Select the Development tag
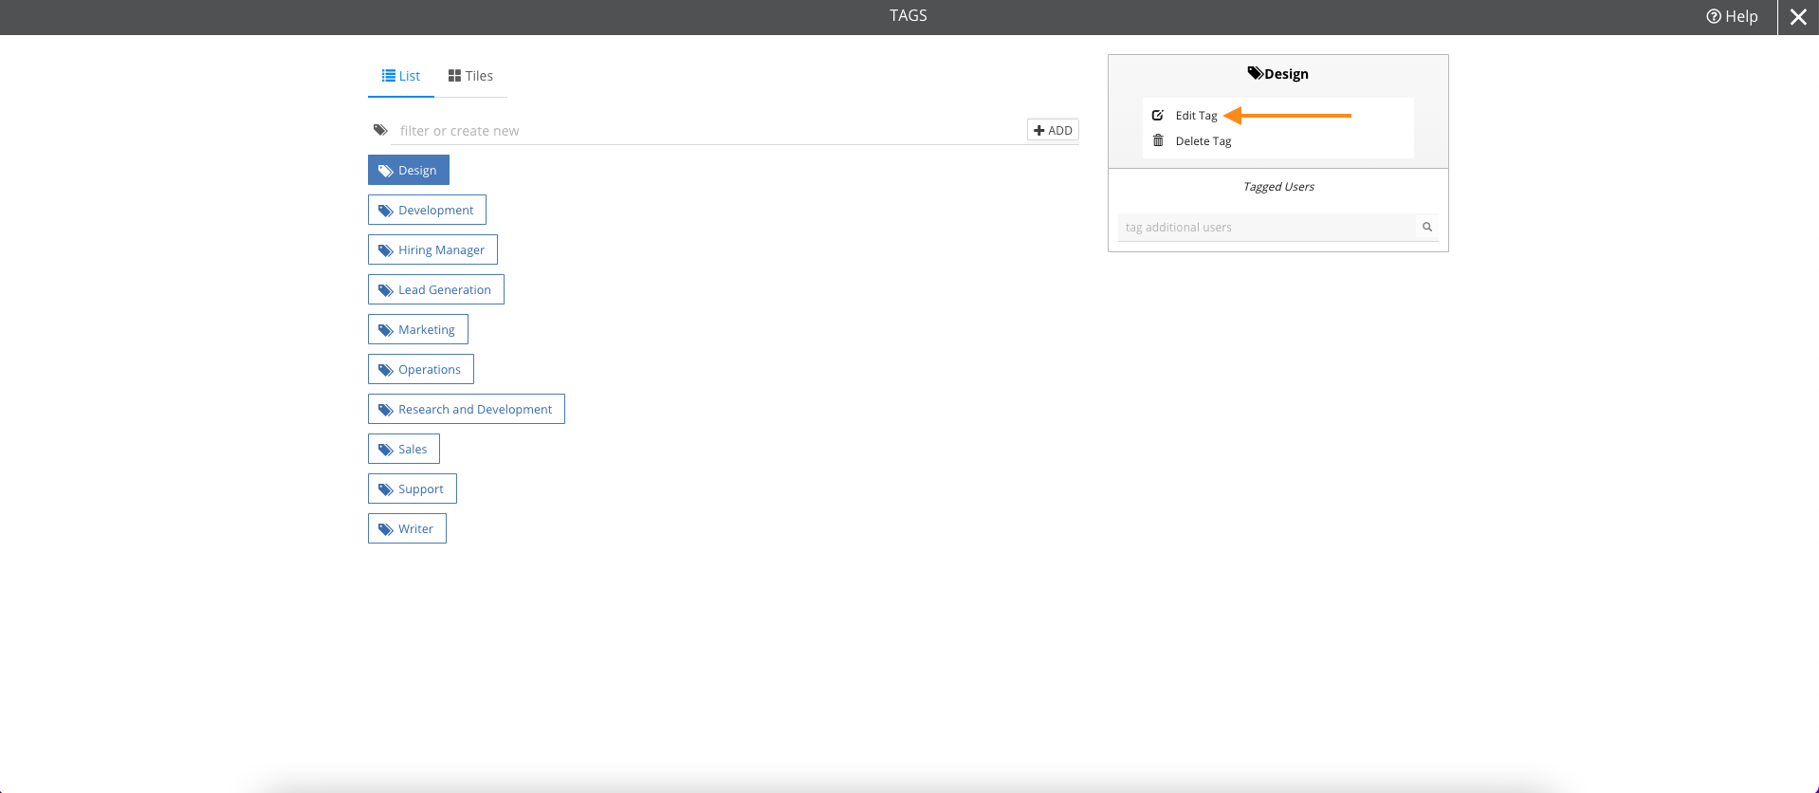The height and width of the screenshot is (793, 1819). (427, 210)
